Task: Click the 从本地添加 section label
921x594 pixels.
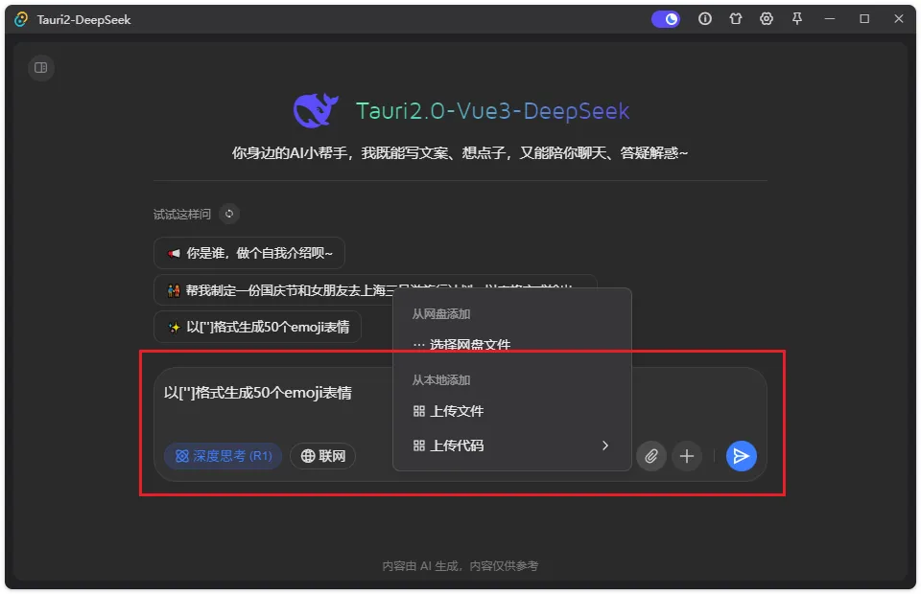Action: coord(441,380)
